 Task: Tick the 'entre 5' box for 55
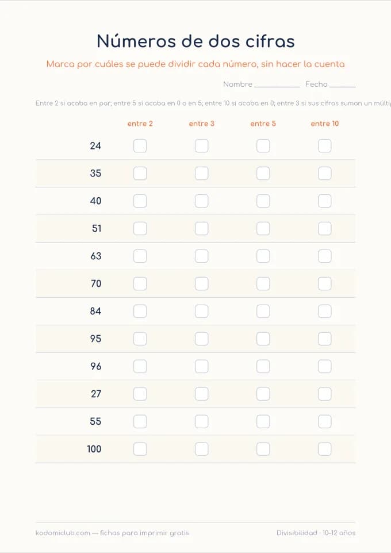pos(263,421)
